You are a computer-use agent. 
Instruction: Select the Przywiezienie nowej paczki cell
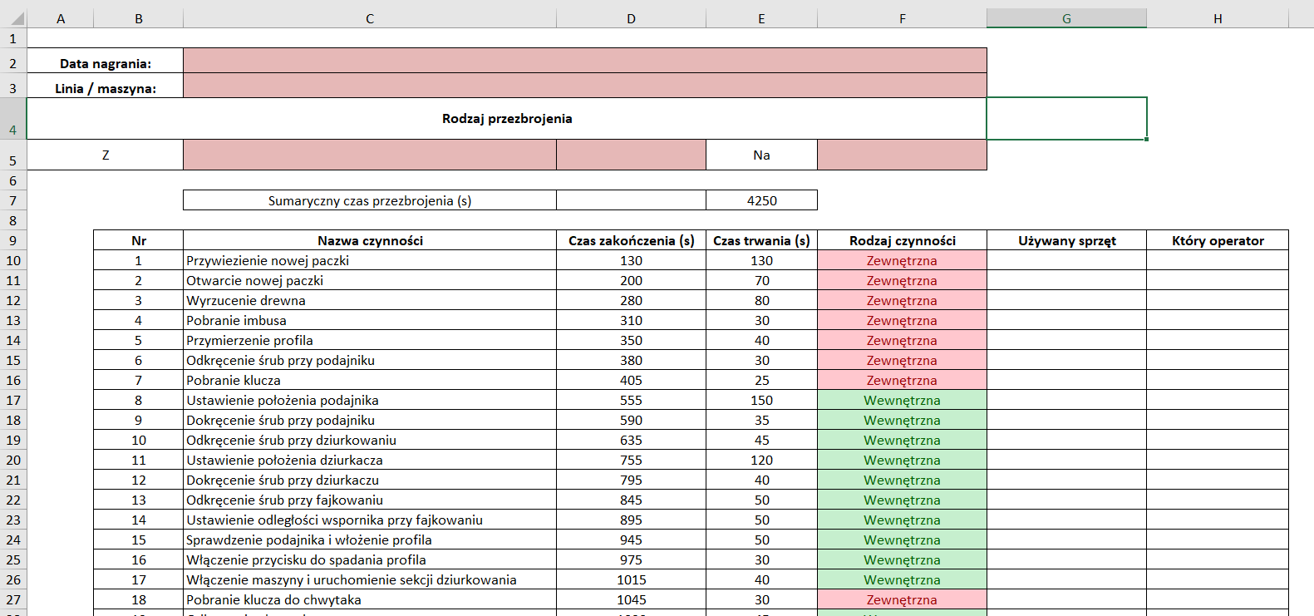[369, 260]
